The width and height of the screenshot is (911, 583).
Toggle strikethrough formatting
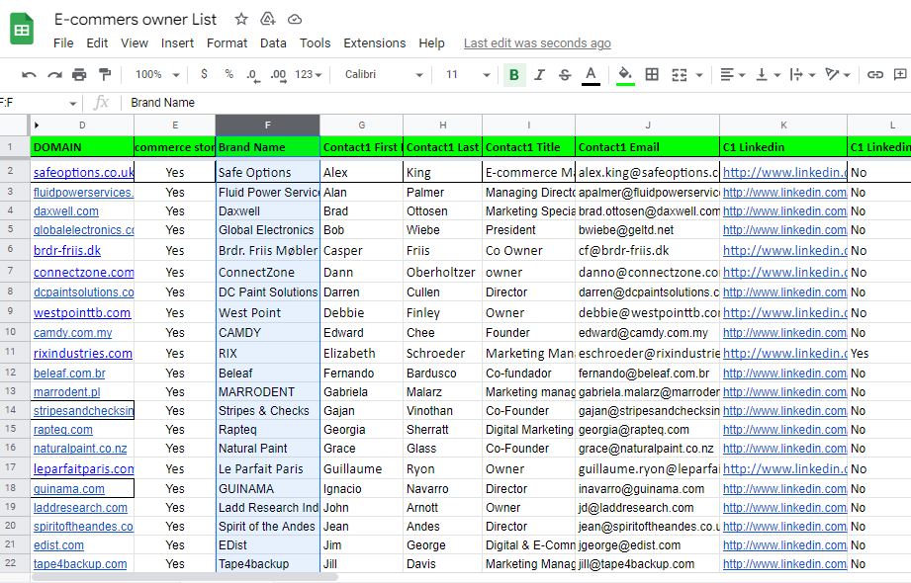click(x=565, y=74)
